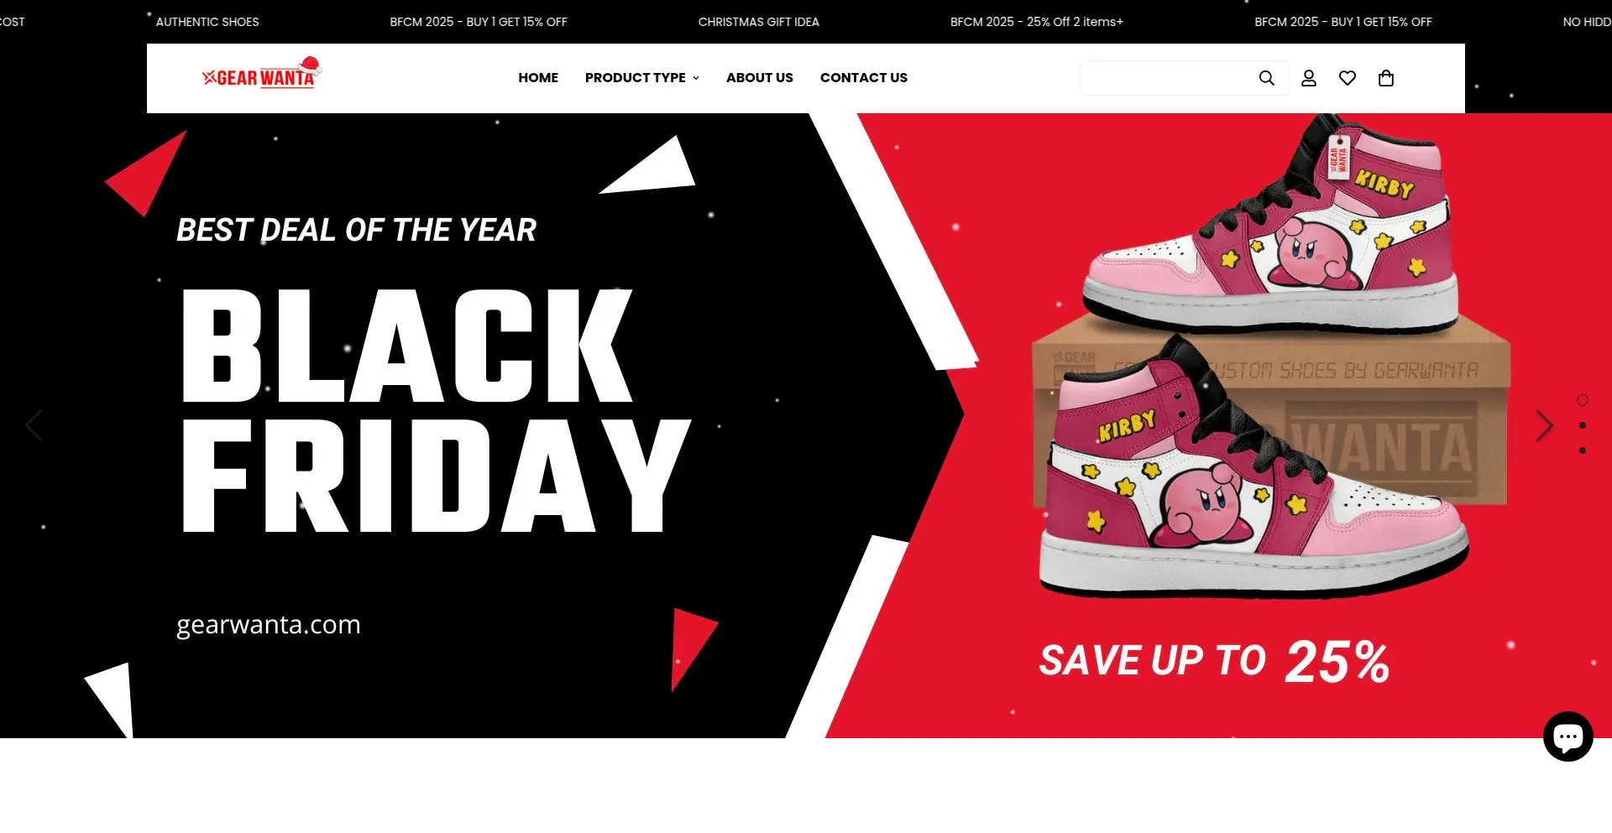1612x833 pixels.
Task: Click inside the search input field
Action: click(x=1167, y=78)
